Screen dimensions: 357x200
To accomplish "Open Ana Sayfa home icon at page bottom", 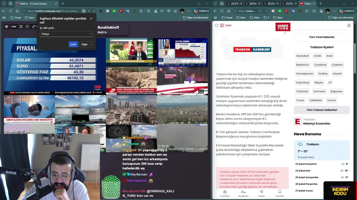I will (x=225, y=193).
